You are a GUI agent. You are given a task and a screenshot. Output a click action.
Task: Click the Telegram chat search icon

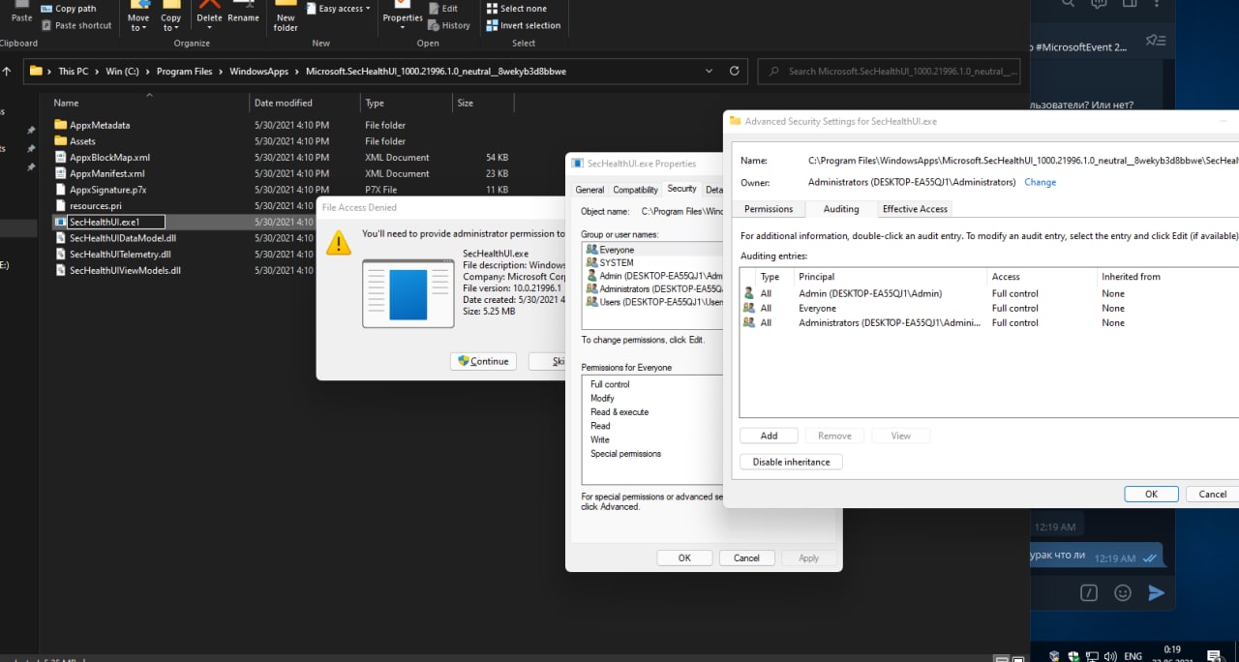point(1068,4)
